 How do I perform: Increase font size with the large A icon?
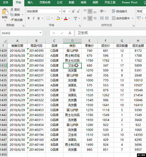click(74, 11)
